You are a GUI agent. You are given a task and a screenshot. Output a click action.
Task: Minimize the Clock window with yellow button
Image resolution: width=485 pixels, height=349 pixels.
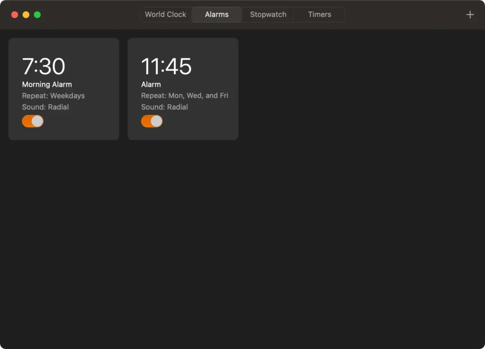[x=26, y=15]
